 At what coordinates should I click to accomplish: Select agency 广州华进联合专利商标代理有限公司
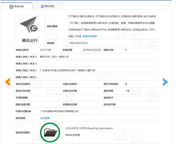pos(59,111)
